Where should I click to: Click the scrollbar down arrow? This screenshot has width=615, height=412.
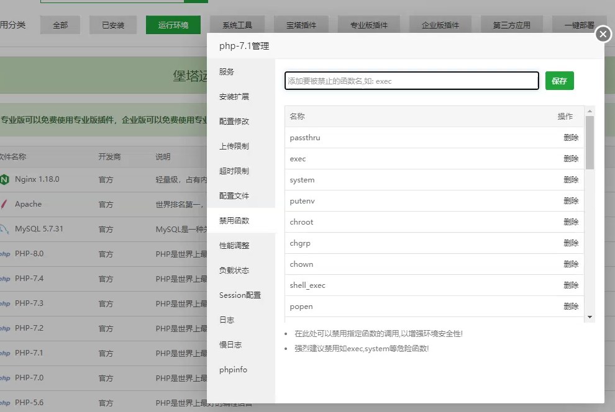click(590, 317)
